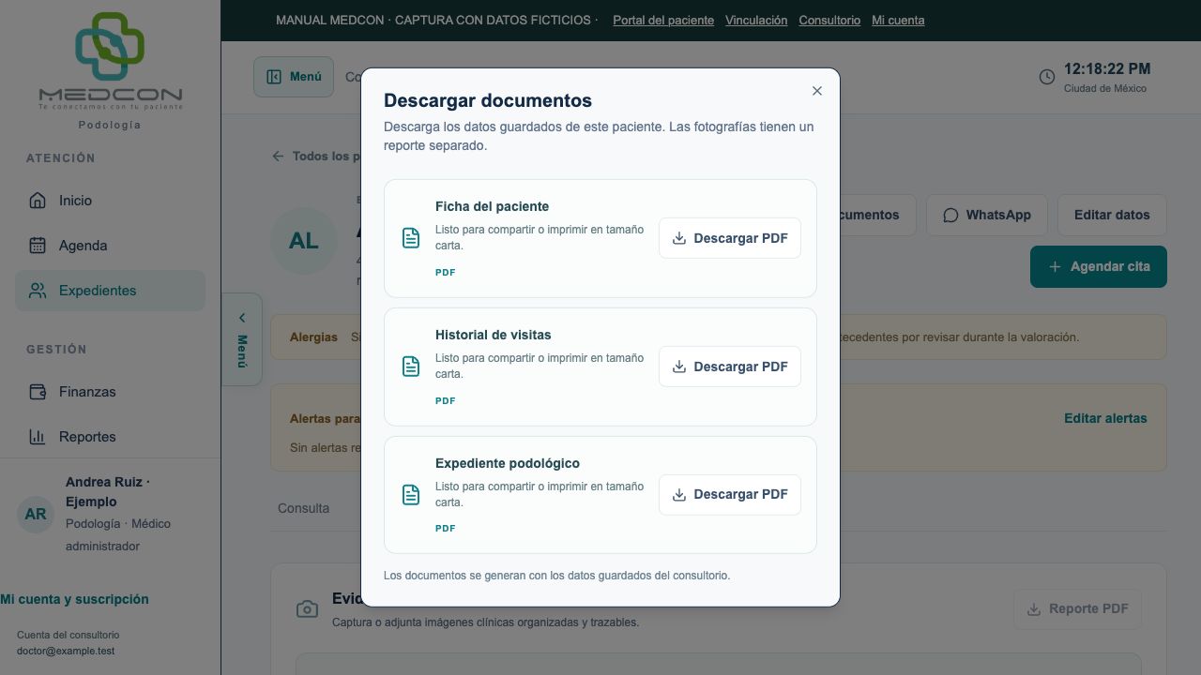The width and height of the screenshot is (1201, 675).
Task: Click doctor@example.test email text
Action: 66,651
